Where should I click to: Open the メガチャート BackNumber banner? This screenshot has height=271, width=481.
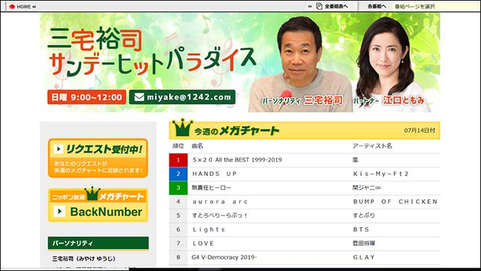tap(98, 205)
